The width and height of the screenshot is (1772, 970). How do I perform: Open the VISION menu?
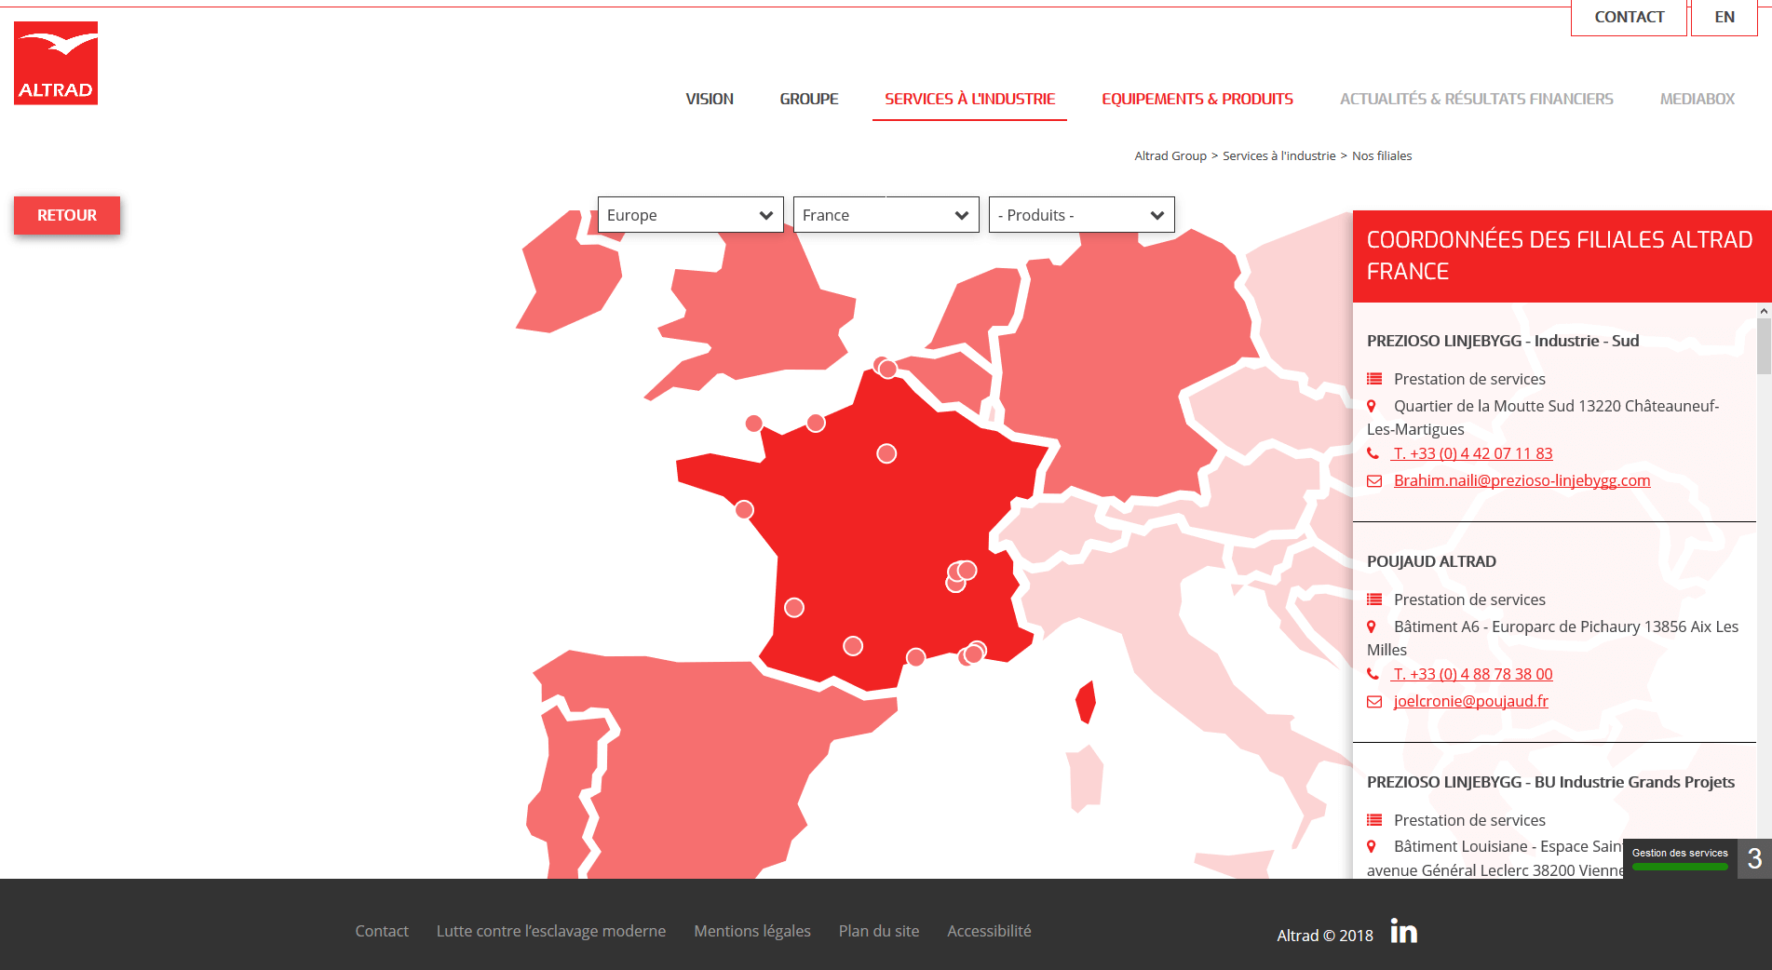coord(710,99)
